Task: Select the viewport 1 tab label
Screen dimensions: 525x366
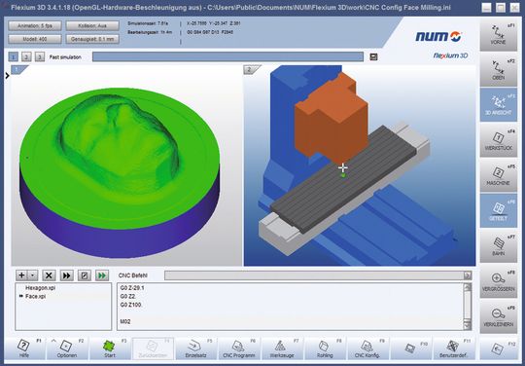Action: 17,70
